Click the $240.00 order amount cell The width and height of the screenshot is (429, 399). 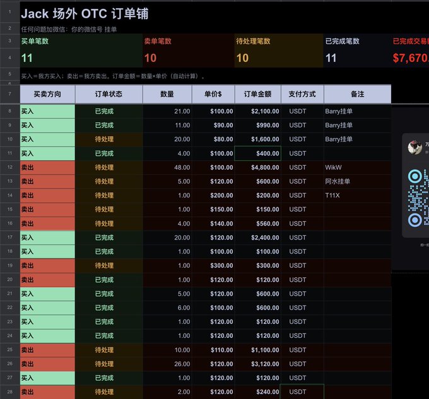(x=258, y=392)
